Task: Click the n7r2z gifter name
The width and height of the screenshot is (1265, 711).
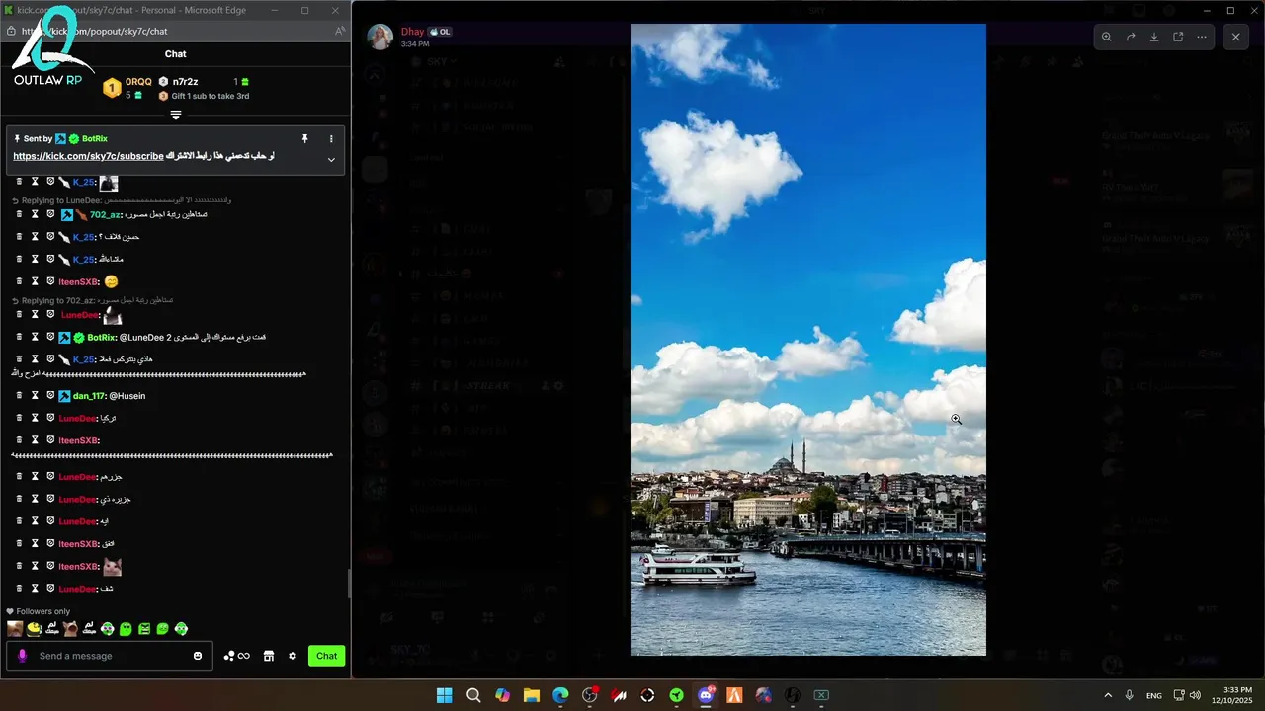Action: click(185, 82)
